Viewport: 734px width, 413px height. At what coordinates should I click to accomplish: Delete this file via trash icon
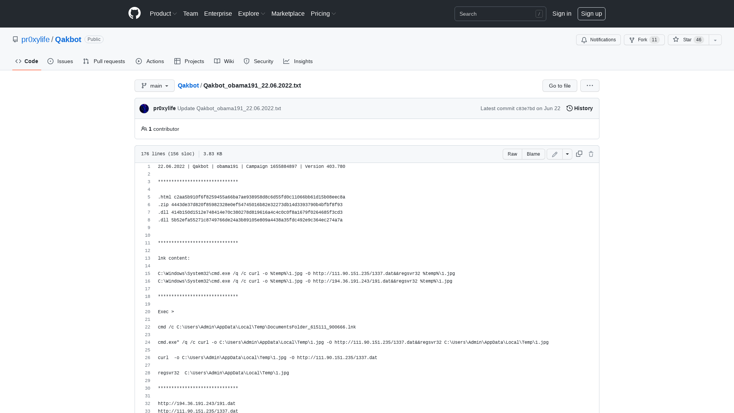click(591, 154)
